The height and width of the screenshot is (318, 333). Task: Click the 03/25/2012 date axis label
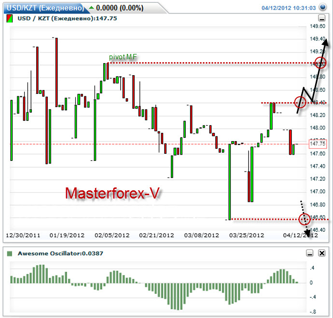point(247,235)
